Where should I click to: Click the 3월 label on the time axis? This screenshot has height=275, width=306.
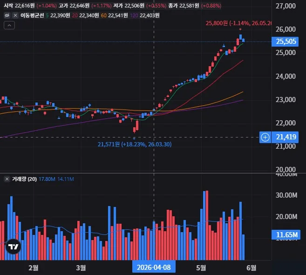tap(81, 268)
